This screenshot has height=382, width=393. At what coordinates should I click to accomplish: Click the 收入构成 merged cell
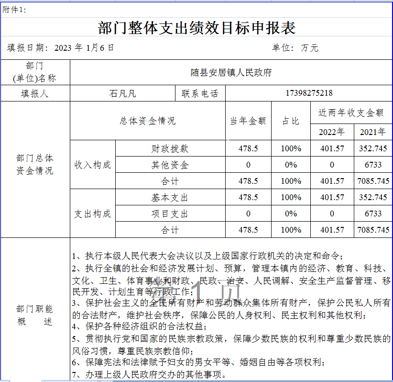tap(93, 165)
